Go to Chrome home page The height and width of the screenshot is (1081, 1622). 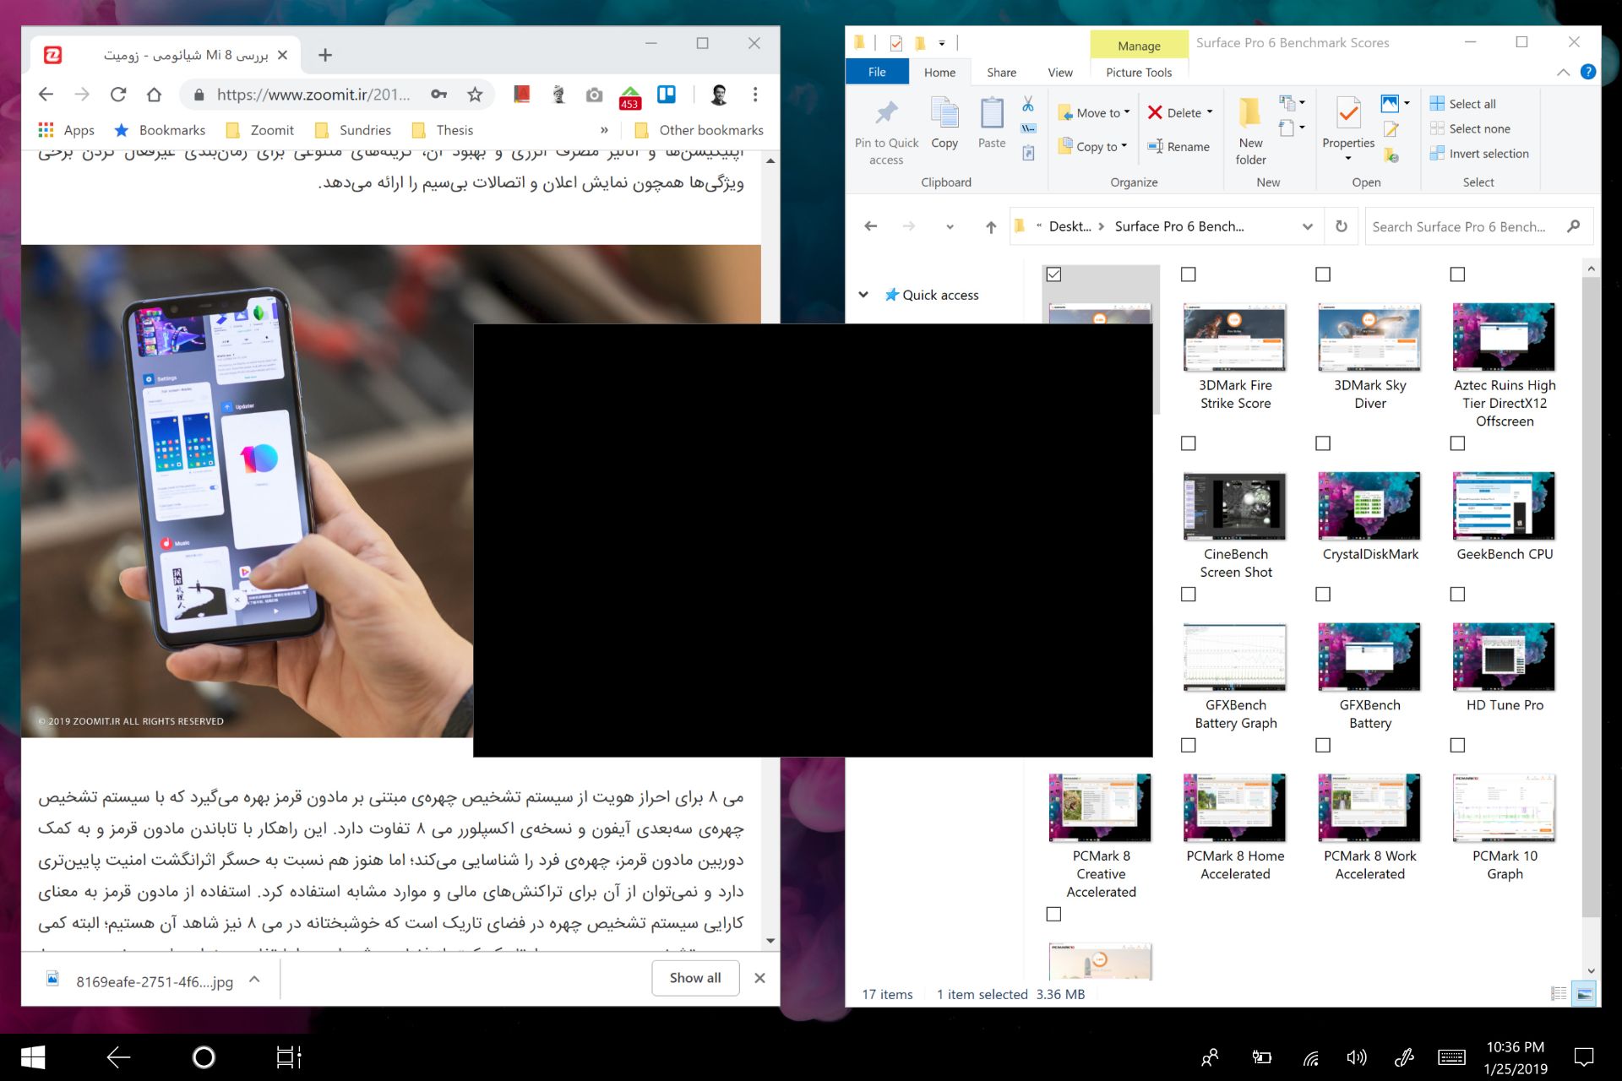click(x=154, y=95)
